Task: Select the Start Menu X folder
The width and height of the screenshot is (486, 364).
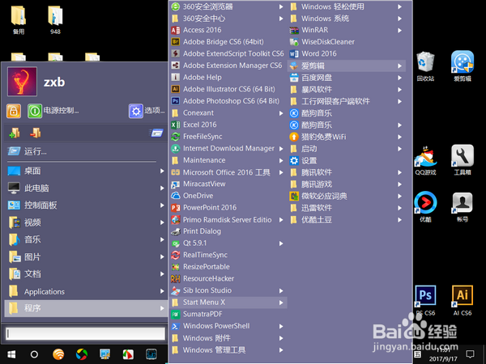Action: [228, 303]
